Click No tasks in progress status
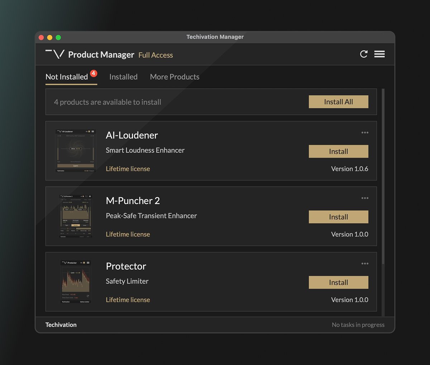430x365 pixels. (358, 325)
